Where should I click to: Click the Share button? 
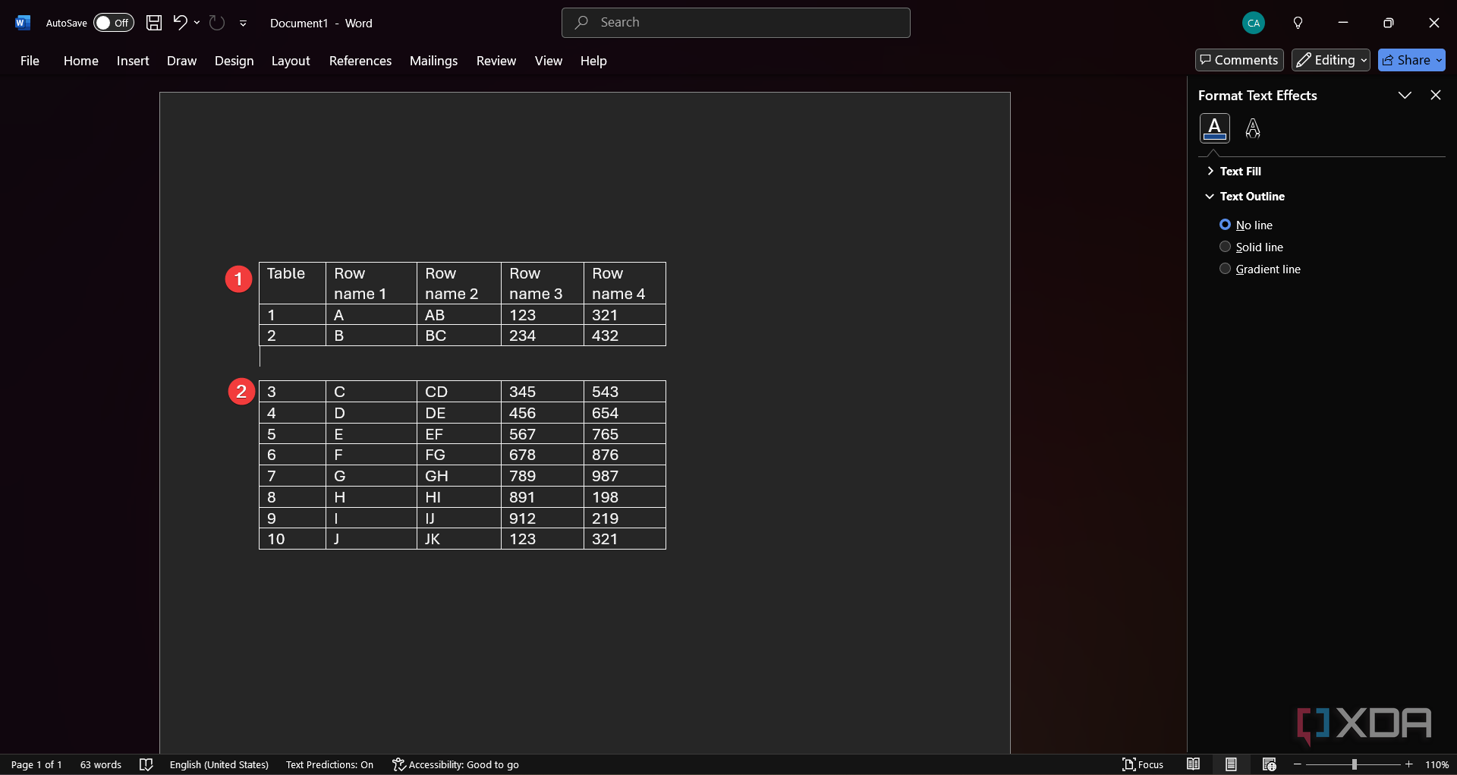tap(1411, 60)
